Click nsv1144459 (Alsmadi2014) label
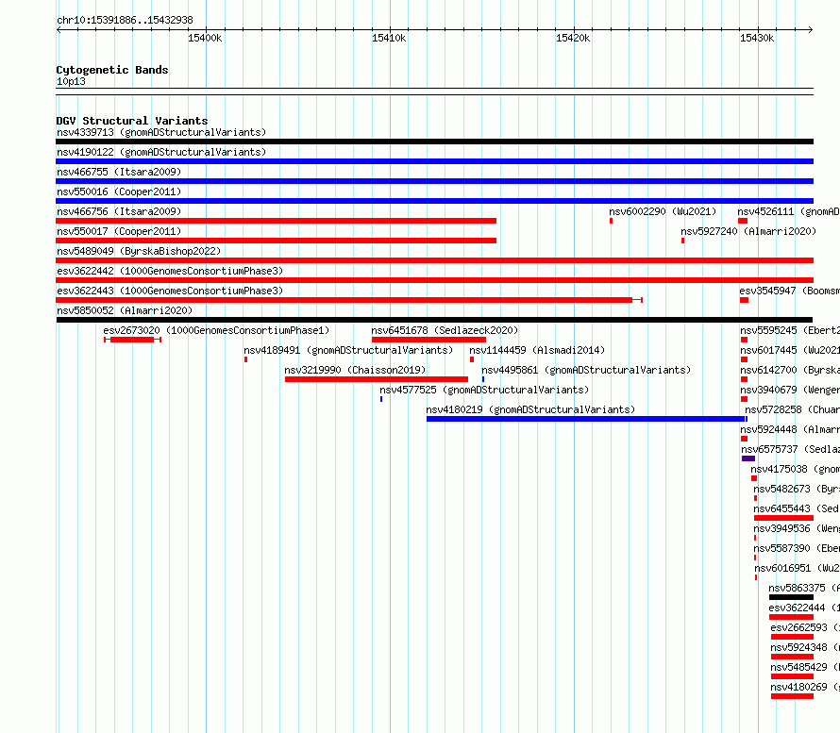Screen dimensions: 840x733 [537, 350]
